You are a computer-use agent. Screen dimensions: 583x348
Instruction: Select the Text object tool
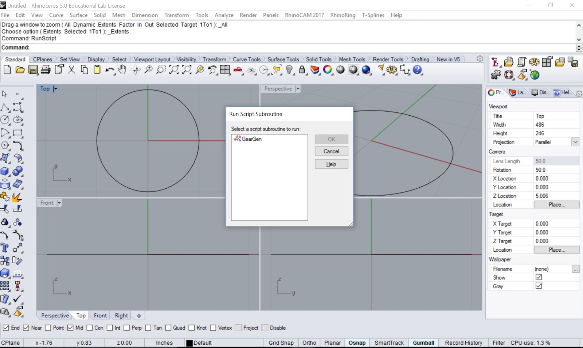point(5,248)
